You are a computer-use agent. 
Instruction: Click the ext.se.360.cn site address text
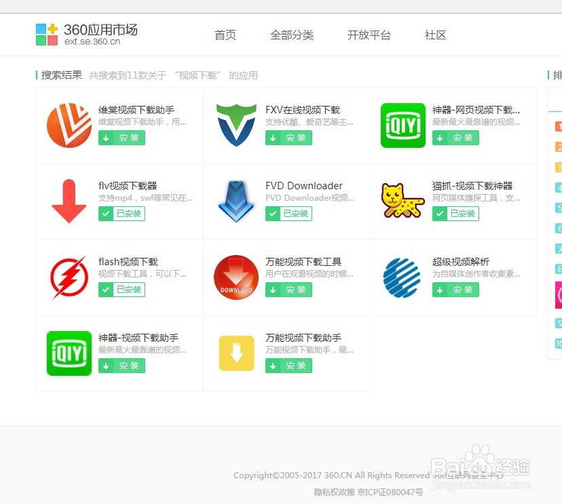tap(92, 41)
